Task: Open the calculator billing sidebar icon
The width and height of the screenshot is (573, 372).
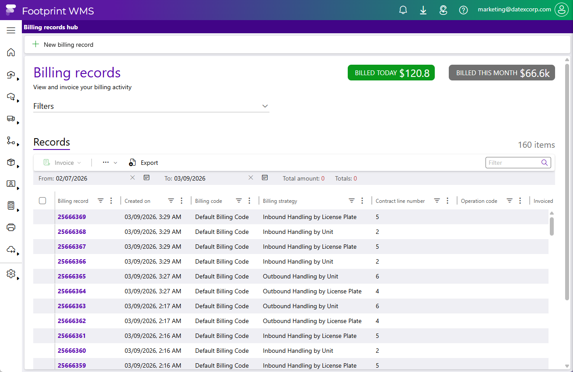Action: [x=11, y=206]
